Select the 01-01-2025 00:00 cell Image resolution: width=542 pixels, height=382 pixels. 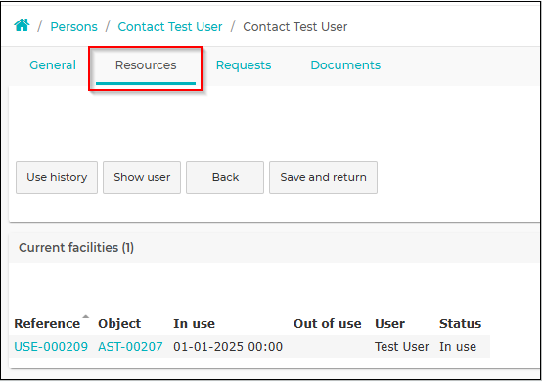228,347
